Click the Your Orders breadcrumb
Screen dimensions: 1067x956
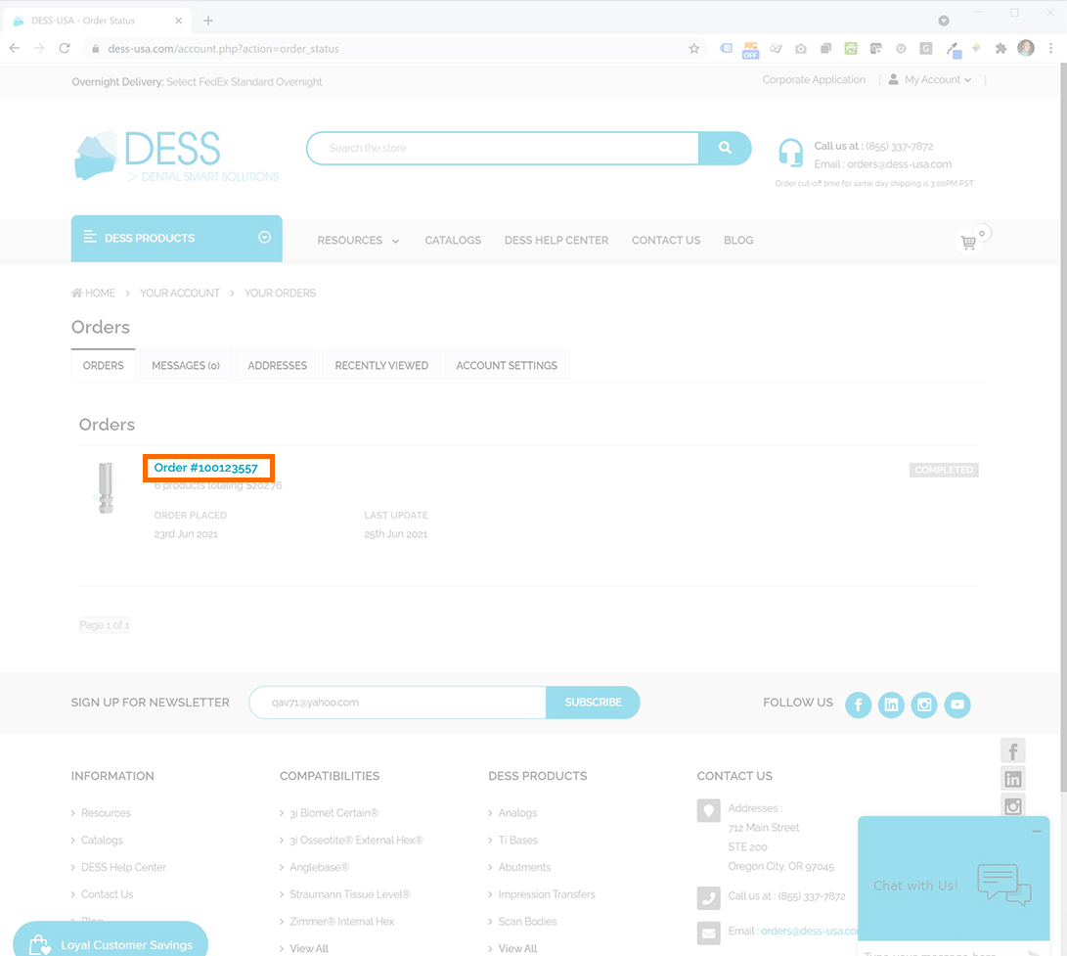click(x=280, y=293)
